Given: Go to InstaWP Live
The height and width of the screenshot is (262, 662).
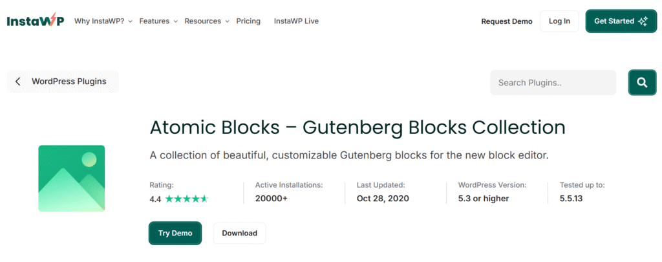Looking at the screenshot, I should click(x=296, y=21).
